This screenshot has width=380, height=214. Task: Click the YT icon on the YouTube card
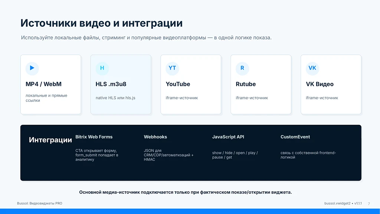pos(172,68)
